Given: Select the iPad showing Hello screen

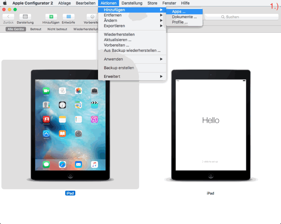Looking at the screenshot, I should pyautogui.click(x=211, y=125).
